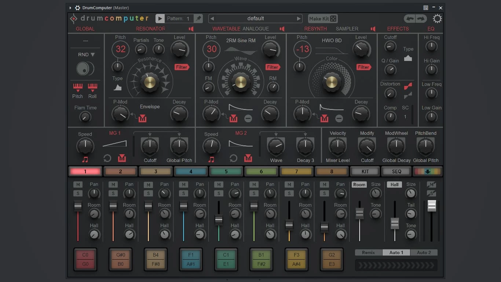
Task: Click the pattern pin icon
Action: [x=198, y=18]
